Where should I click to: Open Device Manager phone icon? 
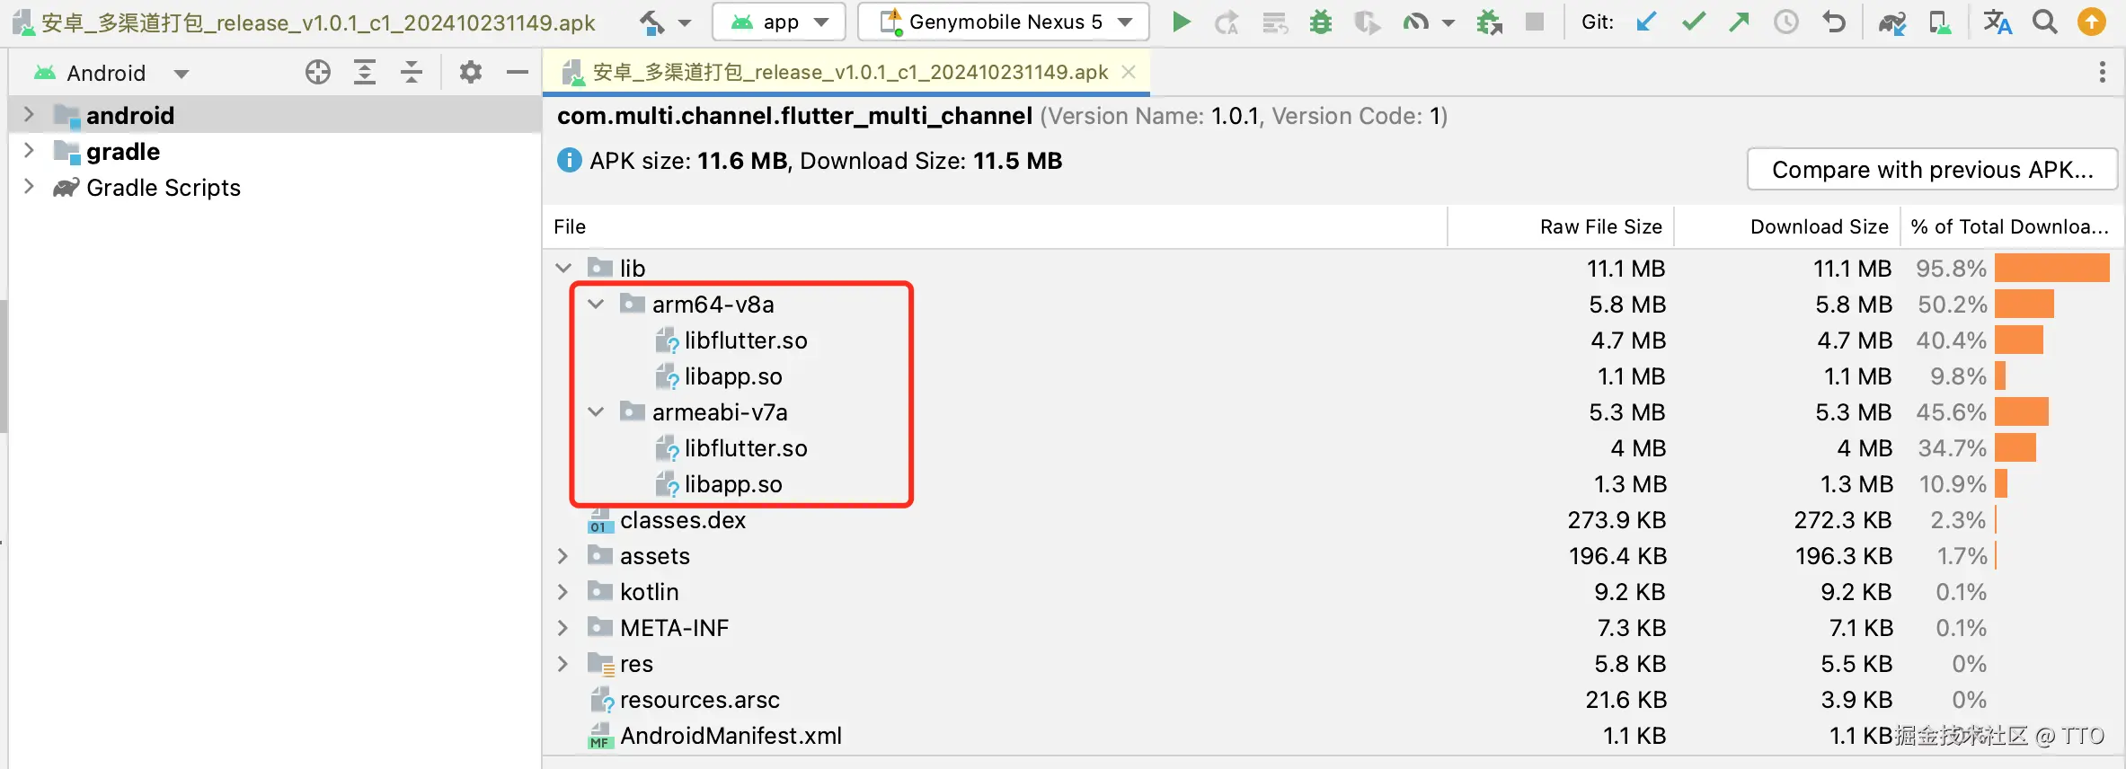pos(1940,22)
